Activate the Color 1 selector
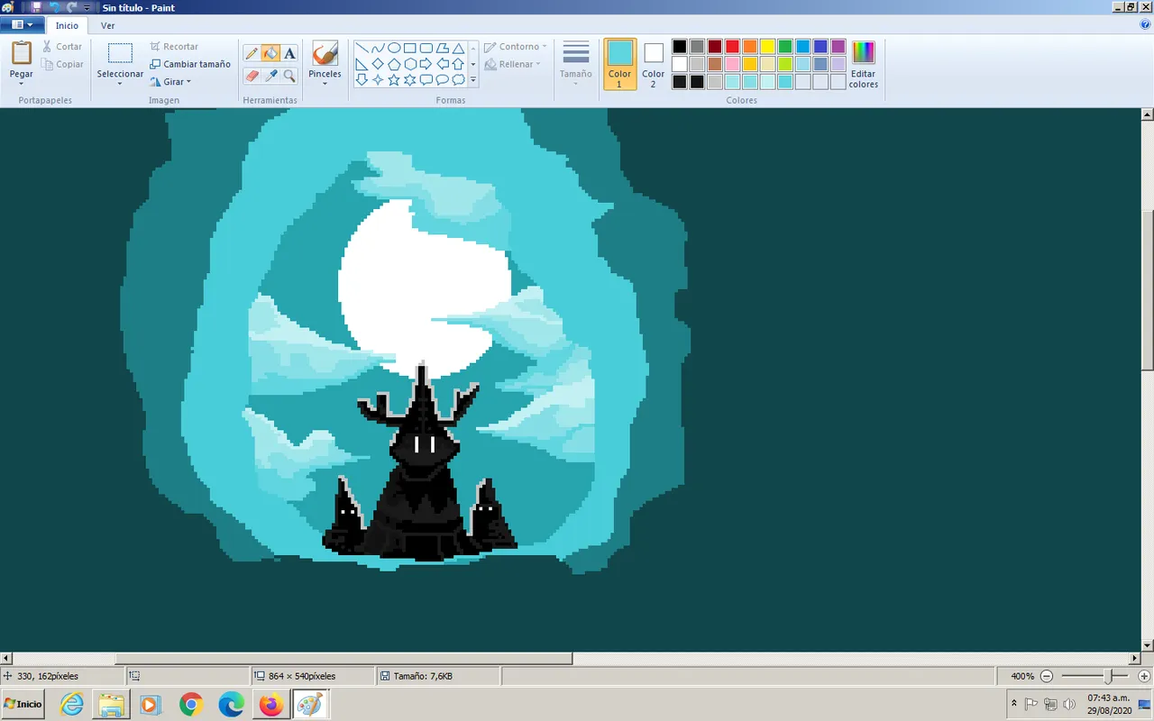Viewport: 1154px width, 721px height. pyautogui.click(x=619, y=64)
